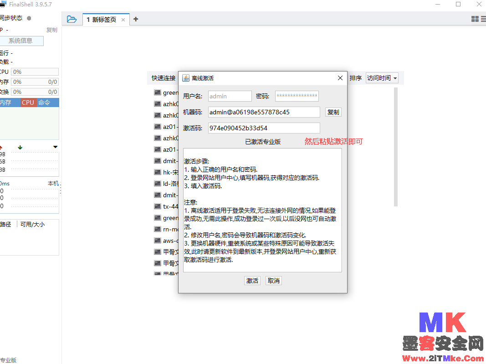Click the activation steps text area
The width and height of the screenshot is (486, 364).
click(262, 210)
